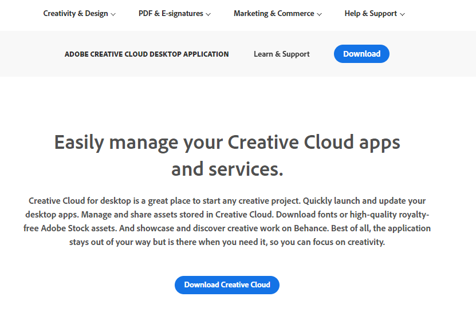Image resolution: width=476 pixels, height=324 pixels.
Task: Click the "and services." heading line
Action: coord(227,169)
